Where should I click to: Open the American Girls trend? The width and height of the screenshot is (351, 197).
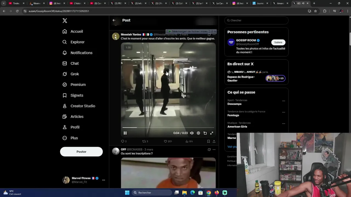click(237, 127)
